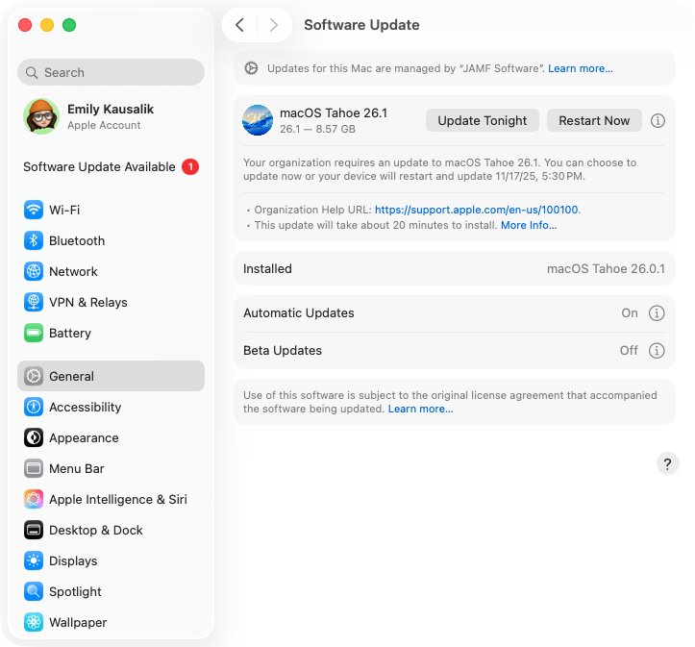The height and width of the screenshot is (647, 695).
Task: Click the Installed row label
Action: (x=267, y=268)
